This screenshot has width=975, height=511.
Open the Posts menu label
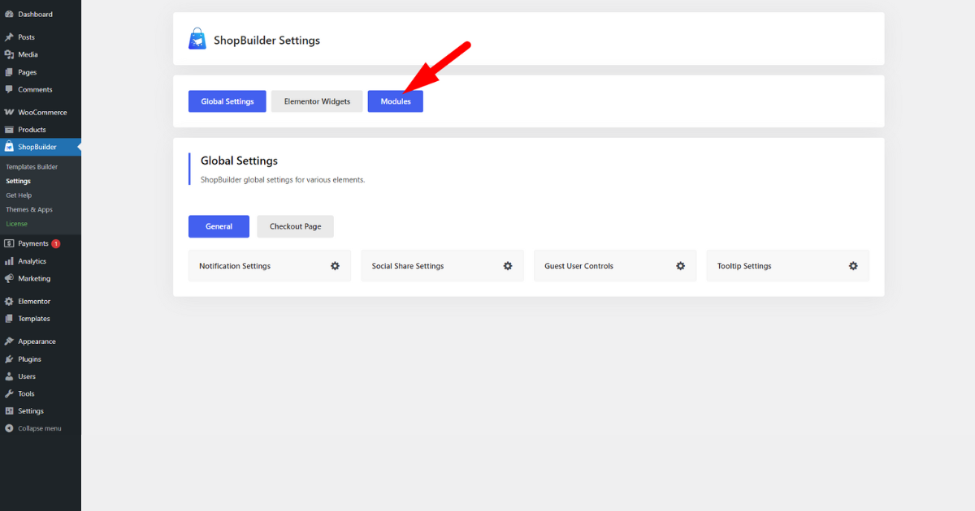26,37
